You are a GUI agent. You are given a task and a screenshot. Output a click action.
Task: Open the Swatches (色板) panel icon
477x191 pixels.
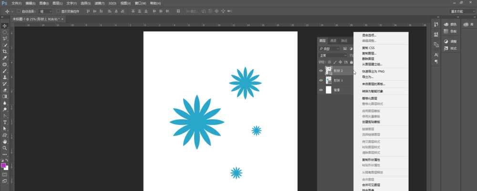click(449, 31)
